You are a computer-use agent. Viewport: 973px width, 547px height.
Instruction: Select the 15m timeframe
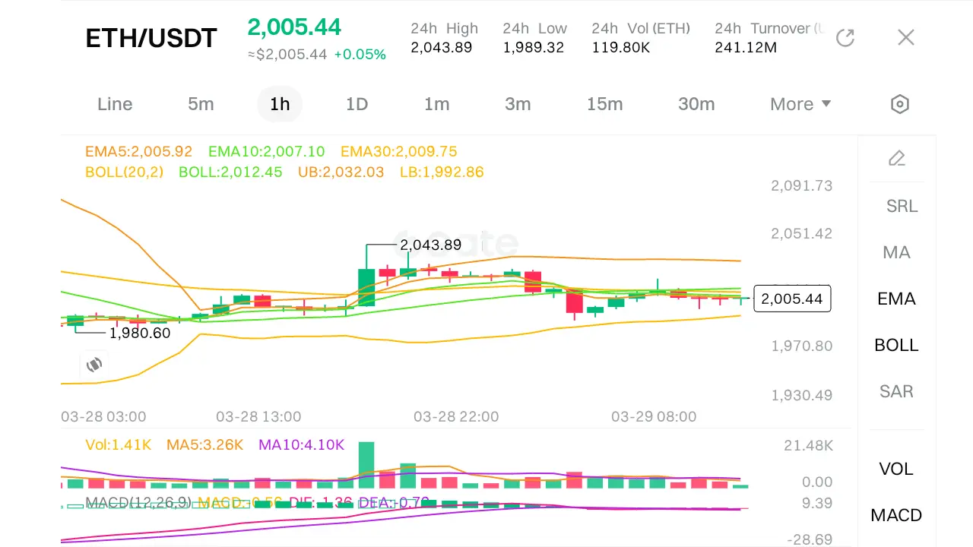[604, 104]
